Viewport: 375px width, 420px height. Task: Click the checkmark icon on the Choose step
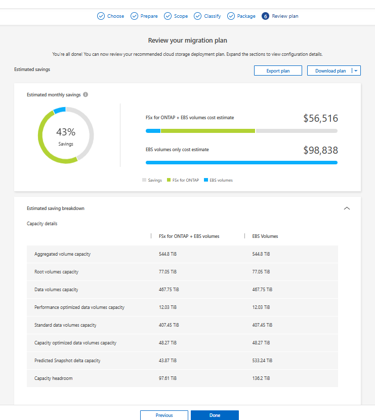100,16
